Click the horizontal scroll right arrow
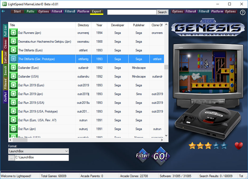Screen dimensions: 248x179 (x=162, y=140)
